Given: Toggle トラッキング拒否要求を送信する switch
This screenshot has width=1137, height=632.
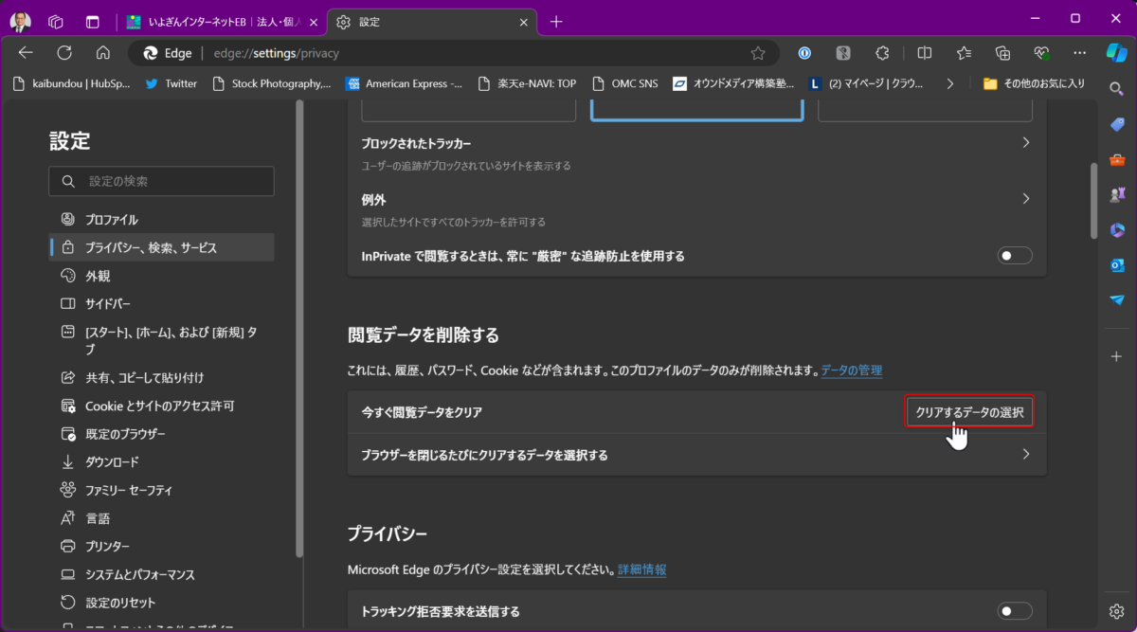Looking at the screenshot, I should pos(1014,611).
